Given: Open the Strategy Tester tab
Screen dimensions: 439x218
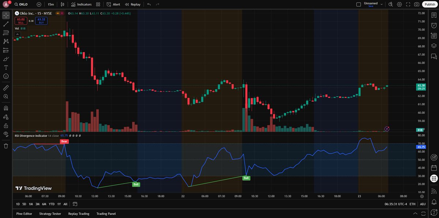Looking at the screenshot, I should click(50, 214).
